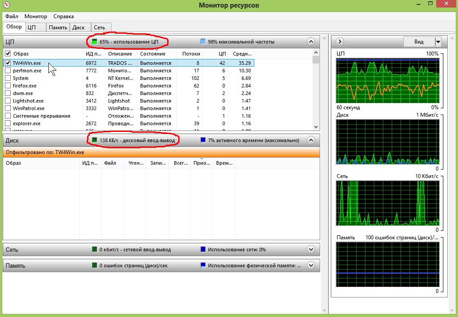Open the Вид dropdown arrow
This screenshot has height=317, width=458.
point(438,42)
